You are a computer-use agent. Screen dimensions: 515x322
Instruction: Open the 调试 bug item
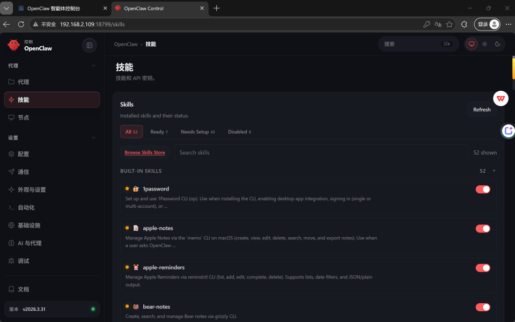coord(52,261)
